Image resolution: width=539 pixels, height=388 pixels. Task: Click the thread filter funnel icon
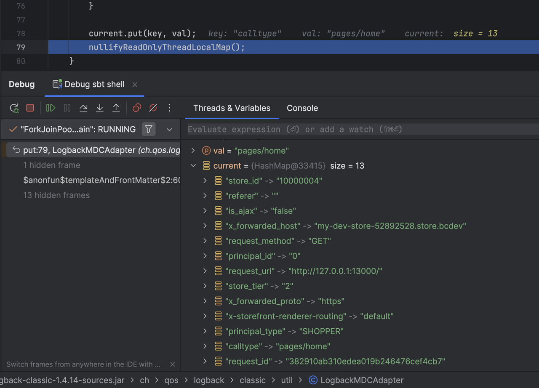(149, 129)
